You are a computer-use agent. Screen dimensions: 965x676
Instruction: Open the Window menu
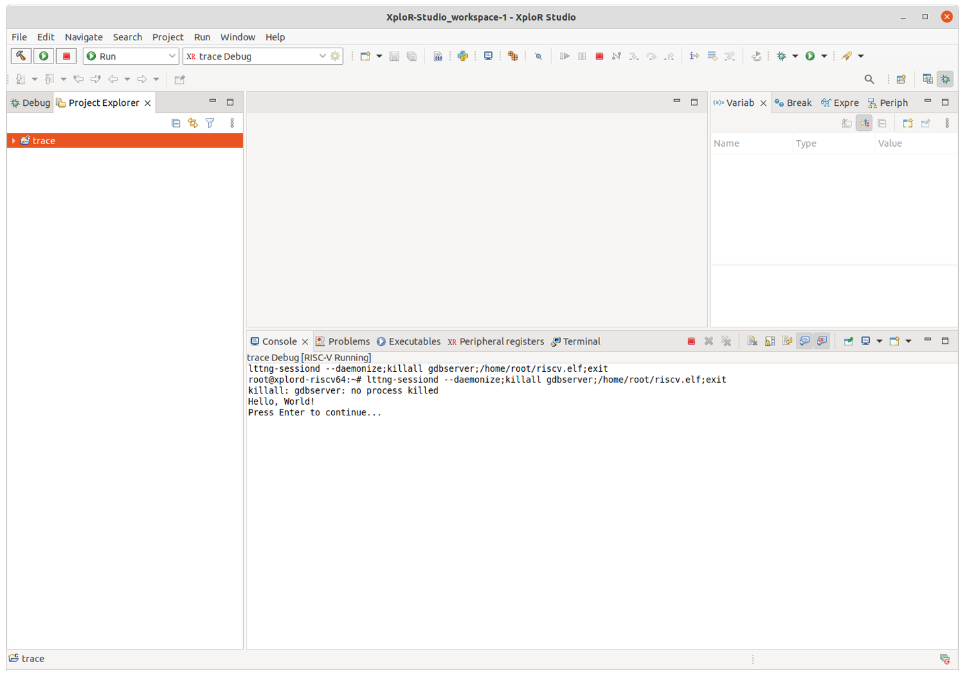click(237, 37)
